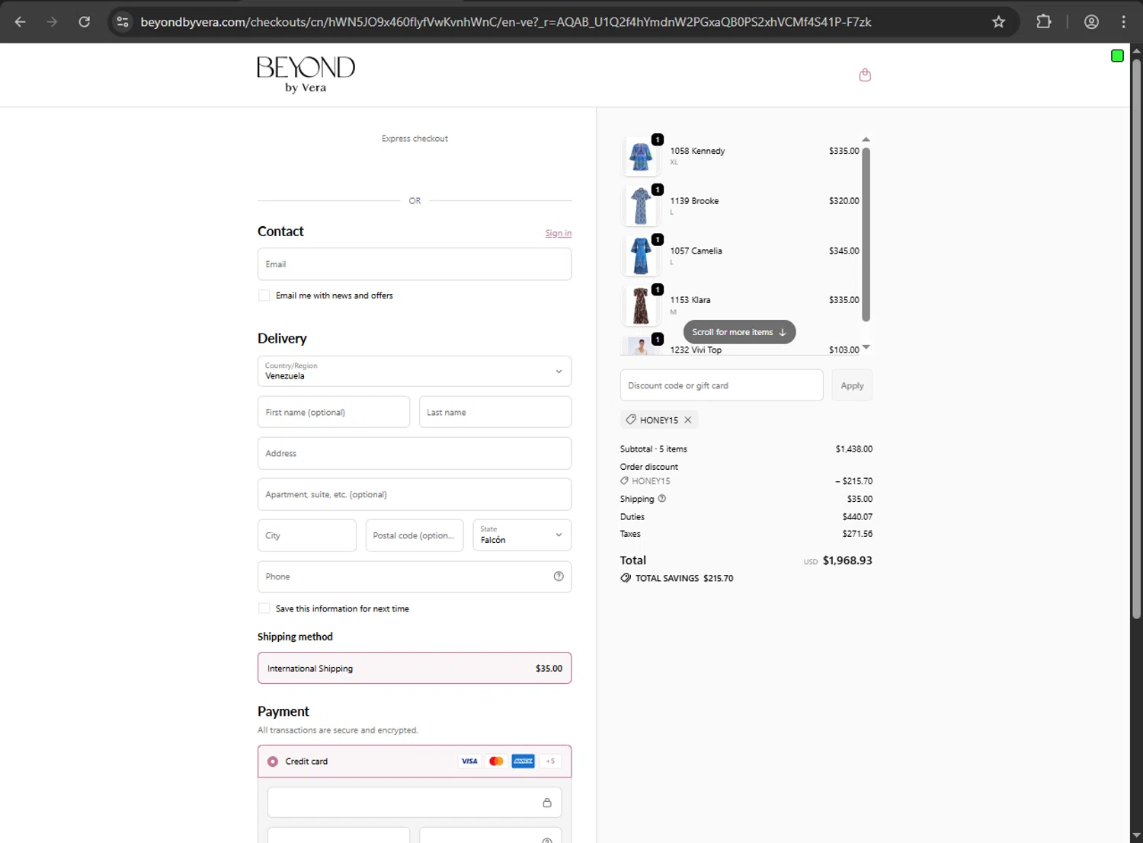Click the order items list scrollbar
The image size is (1143, 843).
(866, 235)
